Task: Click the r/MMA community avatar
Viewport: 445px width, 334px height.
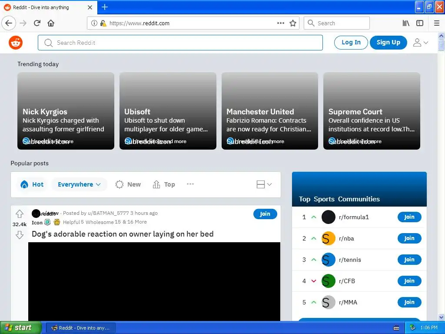Action: click(329, 303)
